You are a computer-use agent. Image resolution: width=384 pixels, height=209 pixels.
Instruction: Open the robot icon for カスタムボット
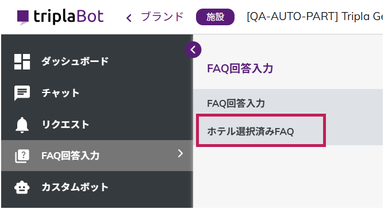pyautogui.click(x=22, y=187)
